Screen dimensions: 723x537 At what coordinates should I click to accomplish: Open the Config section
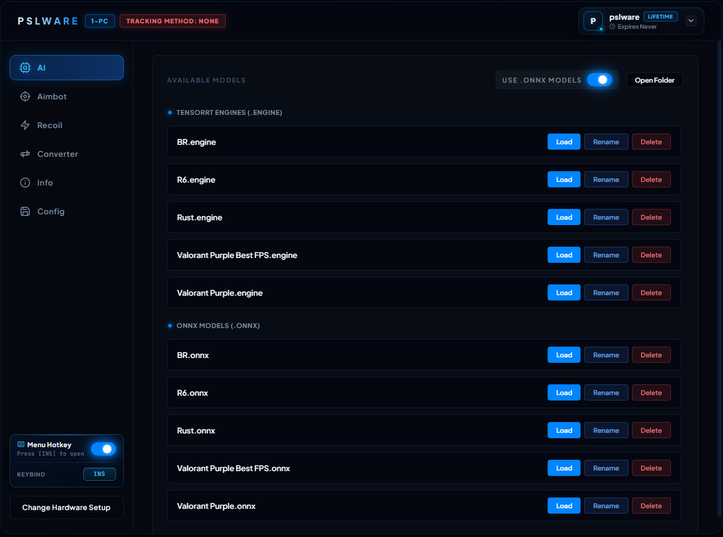[66, 211]
